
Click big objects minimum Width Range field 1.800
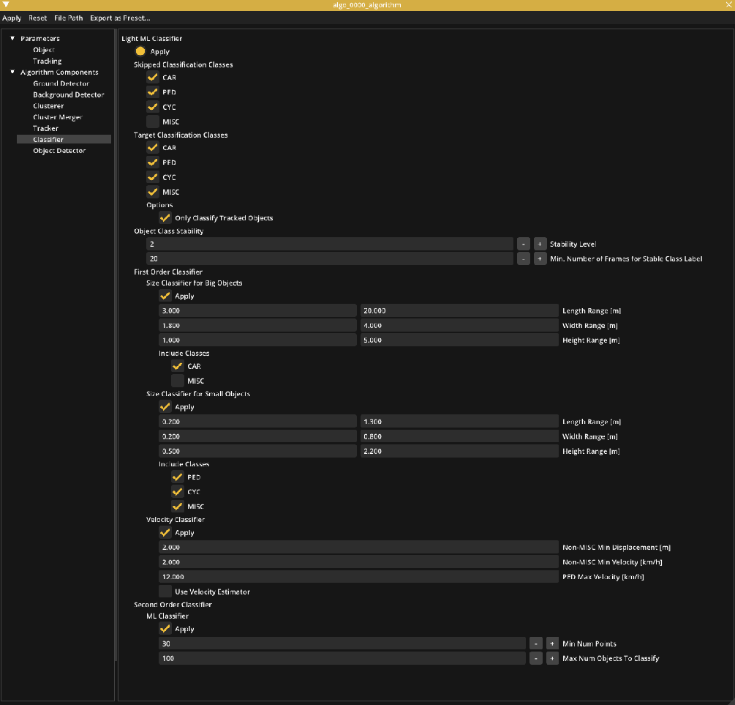pyautogui.click(x=258, y=325)
